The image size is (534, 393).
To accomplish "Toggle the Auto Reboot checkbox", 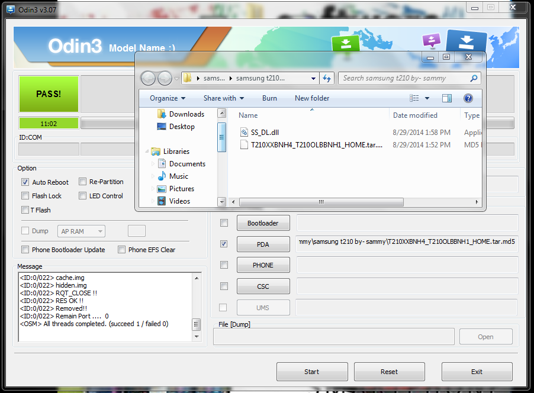I will [x=25, y=182].
